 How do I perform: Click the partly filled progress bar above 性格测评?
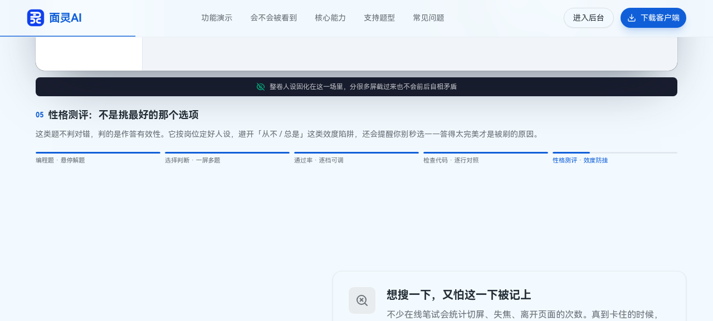pyautogui.click(x=615, y=152)
